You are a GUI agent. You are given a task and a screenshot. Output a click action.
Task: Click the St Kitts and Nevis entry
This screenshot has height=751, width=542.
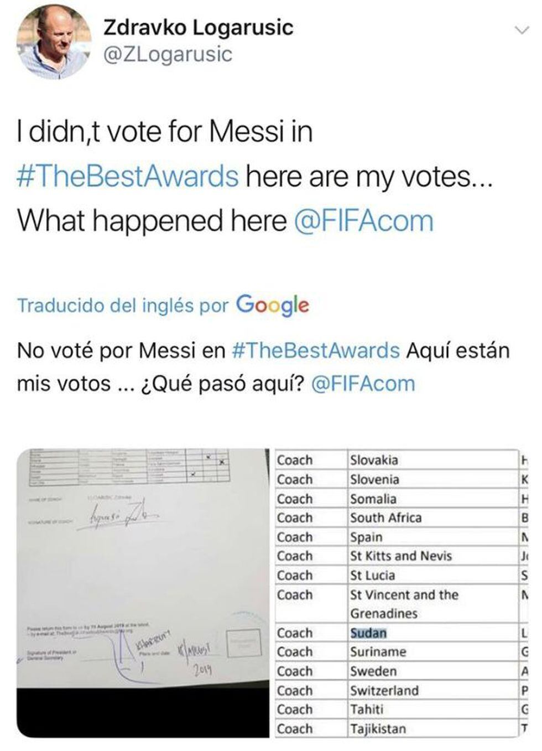(400, 556)
